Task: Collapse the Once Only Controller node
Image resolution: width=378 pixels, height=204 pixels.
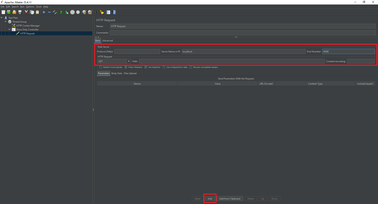Action: (x=9, y=29)
